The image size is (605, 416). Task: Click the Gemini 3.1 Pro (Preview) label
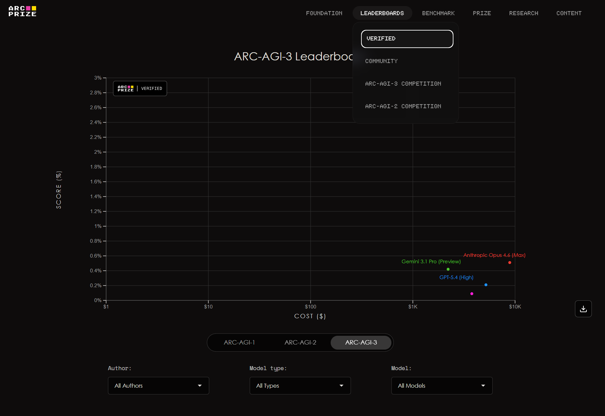point(431,262)
